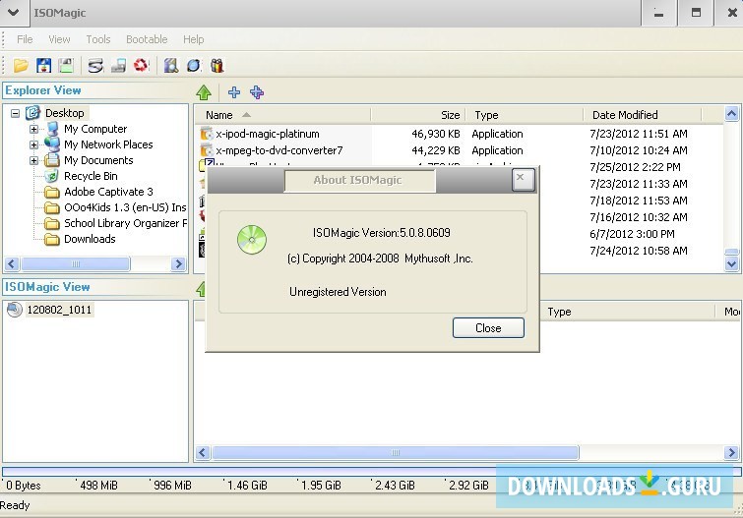
Task: Go up one folder with green arrow
Action: click(204, 92)
